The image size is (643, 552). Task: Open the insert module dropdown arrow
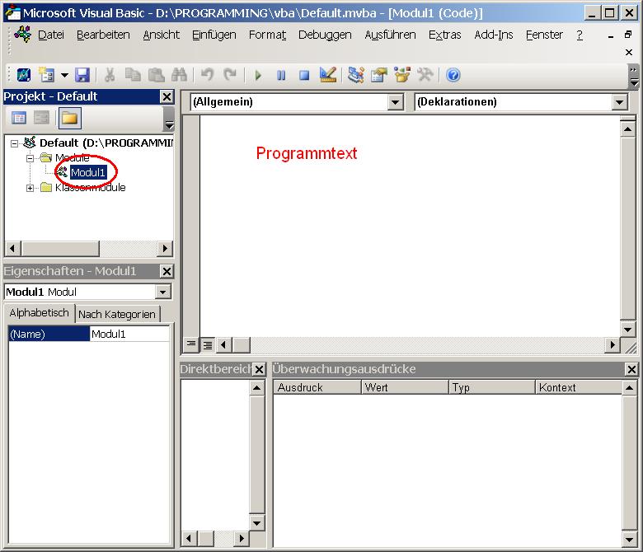(64, 75)
